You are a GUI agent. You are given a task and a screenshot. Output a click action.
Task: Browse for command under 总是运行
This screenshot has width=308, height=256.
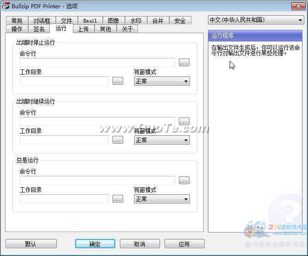pyautogui.click(x=184, y=180)
